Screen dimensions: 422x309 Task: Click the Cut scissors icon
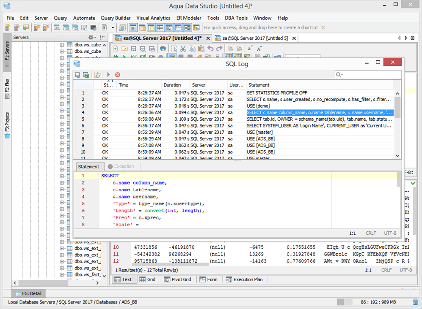click(183, 49)
